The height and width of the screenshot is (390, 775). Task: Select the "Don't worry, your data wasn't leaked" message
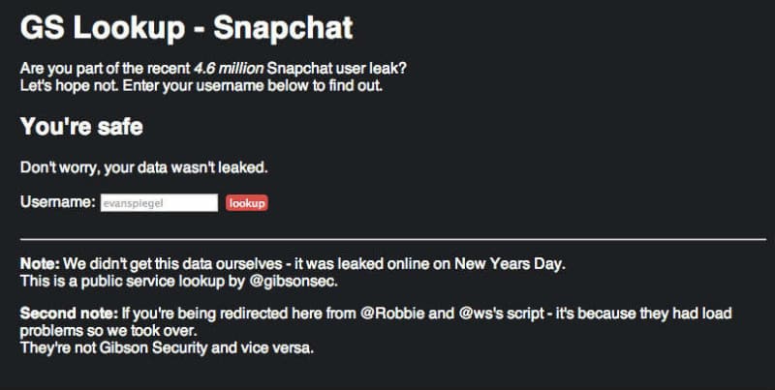pos(144,167)
